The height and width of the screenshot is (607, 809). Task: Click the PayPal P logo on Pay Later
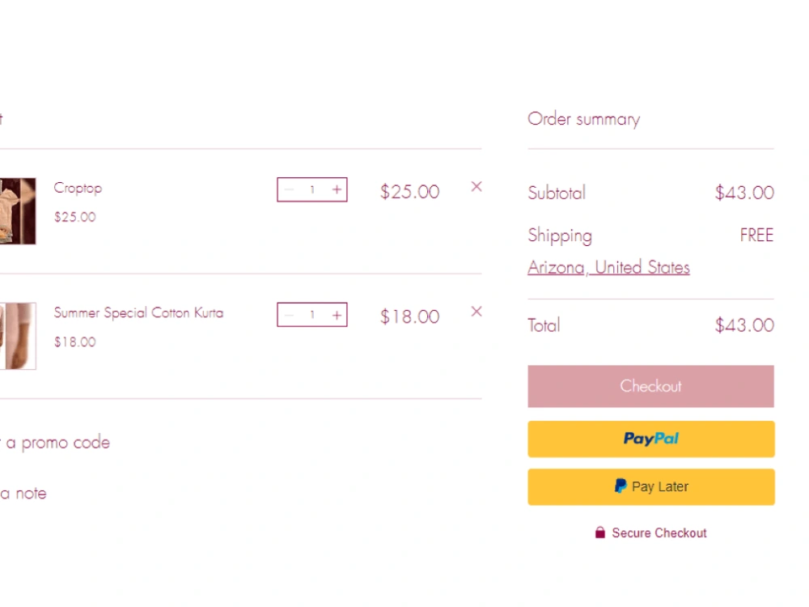click(x=621, y=486)
